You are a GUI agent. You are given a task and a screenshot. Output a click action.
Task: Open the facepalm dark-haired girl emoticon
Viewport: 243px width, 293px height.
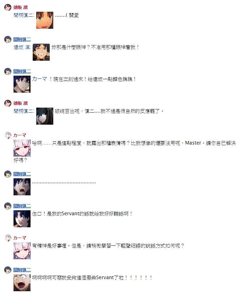(45, 116)
